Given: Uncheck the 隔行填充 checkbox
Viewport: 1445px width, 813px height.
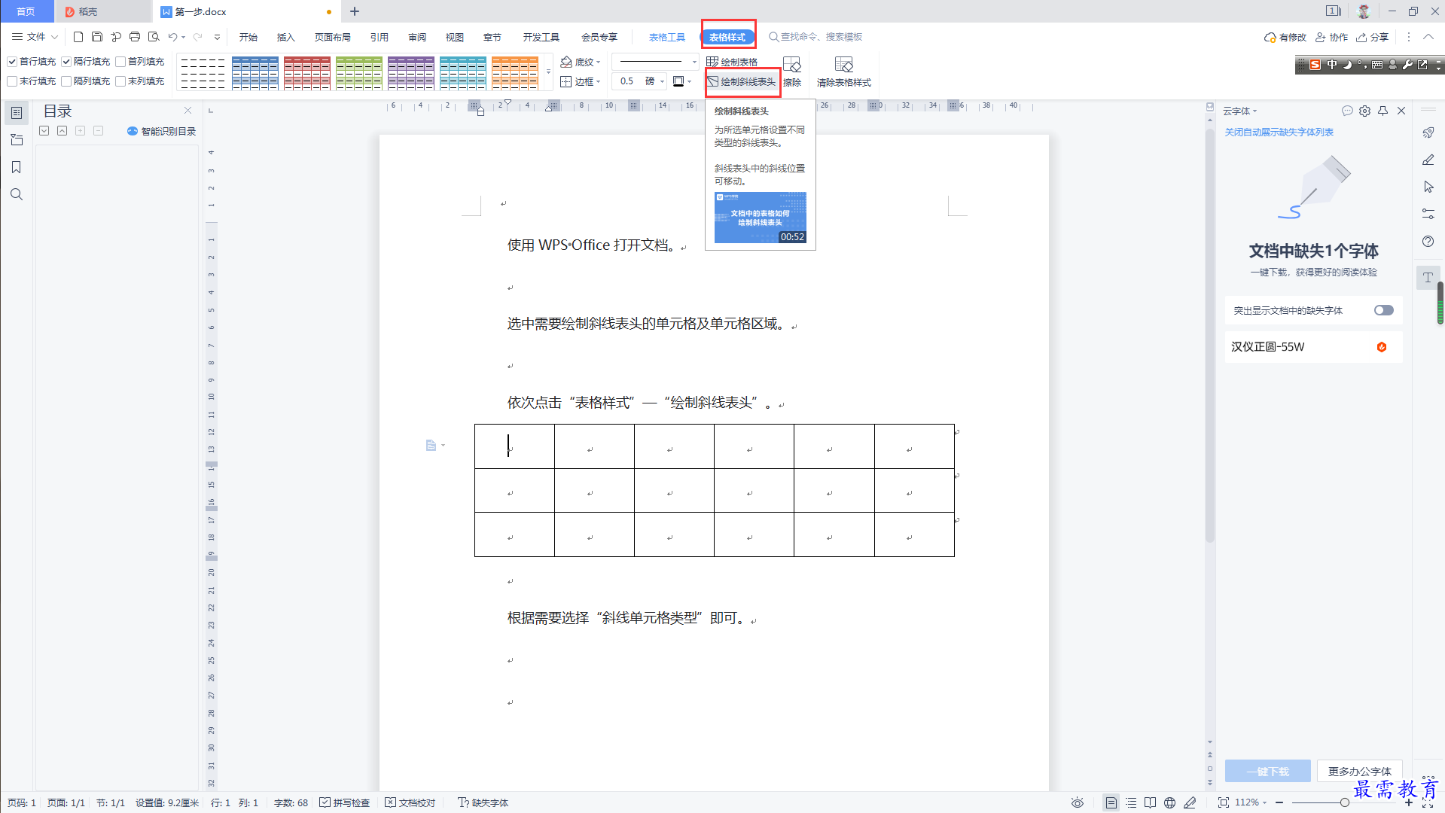Looking at the screenshot, I should coord(66,62).
